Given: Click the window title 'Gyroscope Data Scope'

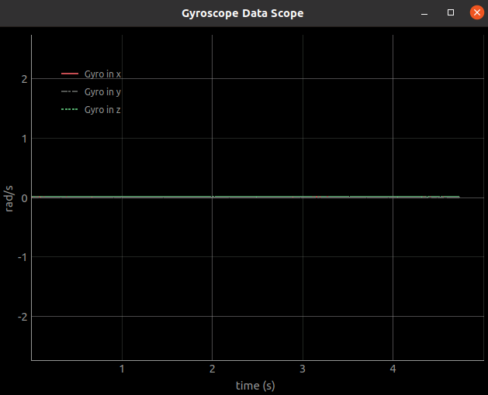Looking at the screenshot, I should click(242, 13).
